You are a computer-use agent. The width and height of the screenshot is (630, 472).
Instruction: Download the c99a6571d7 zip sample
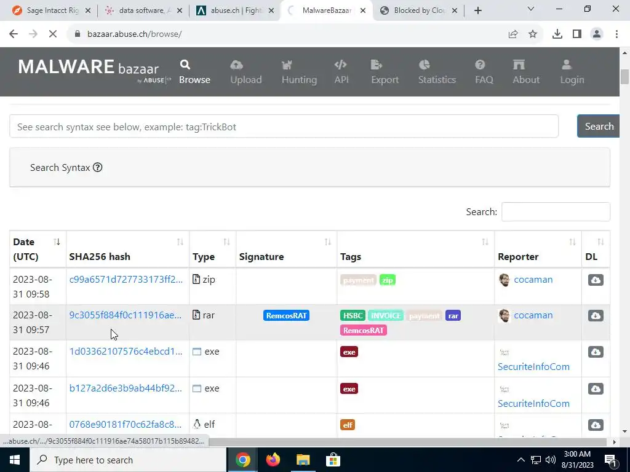pos(596,280)
